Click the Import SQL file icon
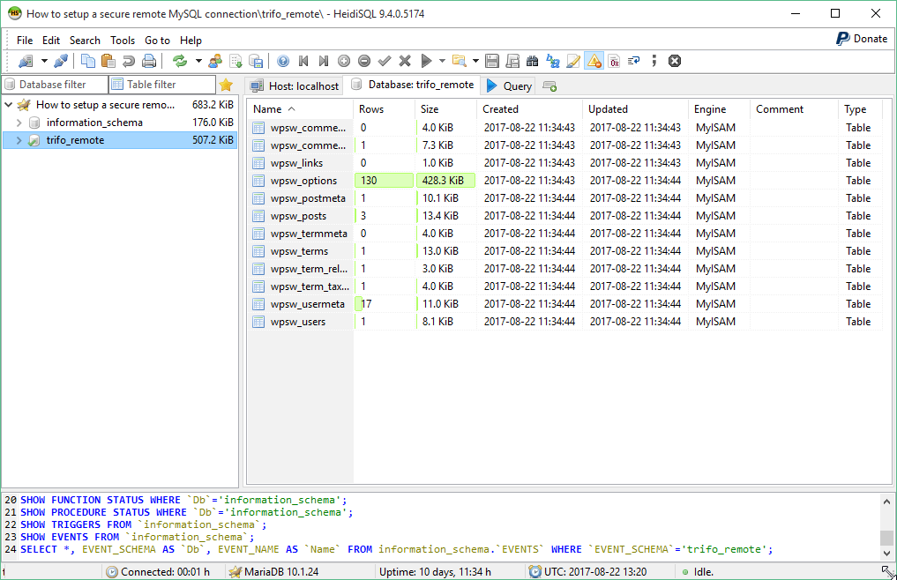 (235, 61)
